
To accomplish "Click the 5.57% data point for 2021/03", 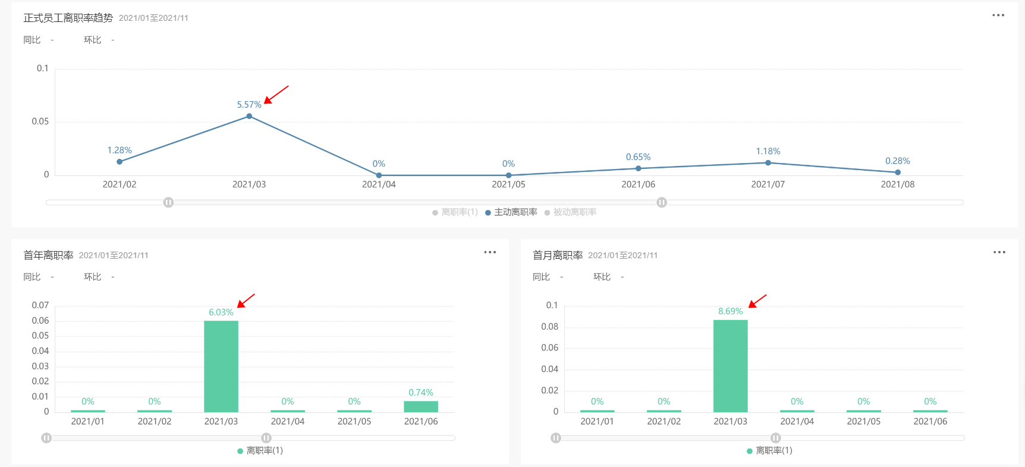I will coord(249,117).
